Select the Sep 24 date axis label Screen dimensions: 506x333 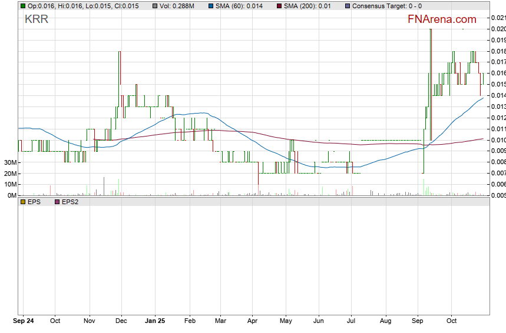(24, 321)
